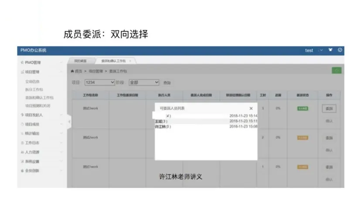Screen dimensions: 362x204
Task: Click the PMO办公系统 title in header
Action: pyautogui.click(x=33, y=50)
